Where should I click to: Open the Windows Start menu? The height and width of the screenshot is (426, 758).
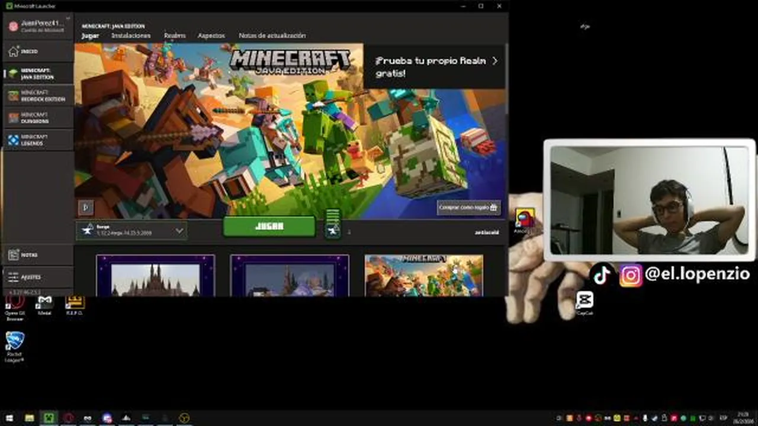pyautogui.click(x=9, y=418)
